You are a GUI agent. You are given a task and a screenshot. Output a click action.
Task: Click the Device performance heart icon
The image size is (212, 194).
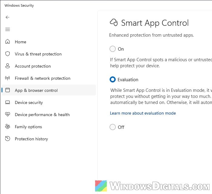click(8, 114)
